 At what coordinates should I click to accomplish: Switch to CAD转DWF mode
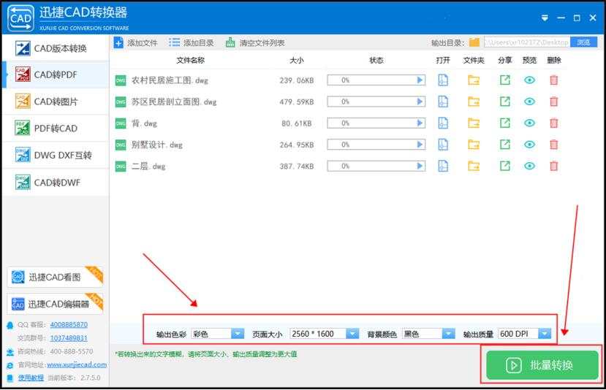point(56,183)
